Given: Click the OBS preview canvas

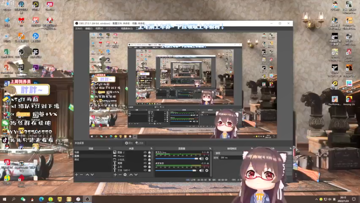Looking at the screenshot, I should tap(183, 85).
